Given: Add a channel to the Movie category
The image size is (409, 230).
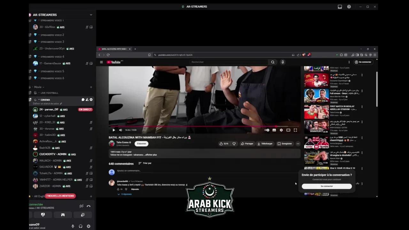Looking at the screenshot, I should 91,87.
